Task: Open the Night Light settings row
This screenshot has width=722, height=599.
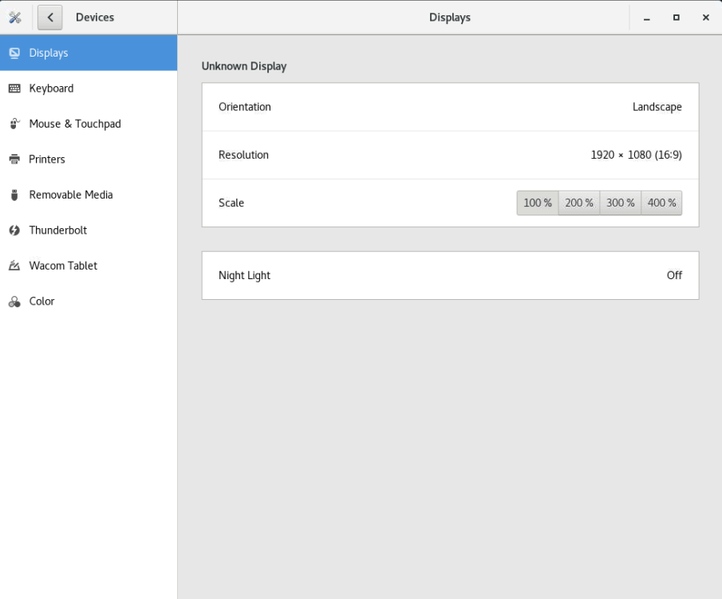Action: 450,274
